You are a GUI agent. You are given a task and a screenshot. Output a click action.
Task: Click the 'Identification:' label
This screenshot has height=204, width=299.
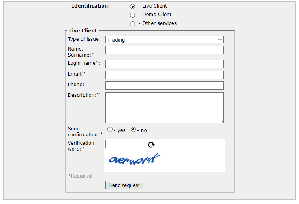tap(91, 6)
